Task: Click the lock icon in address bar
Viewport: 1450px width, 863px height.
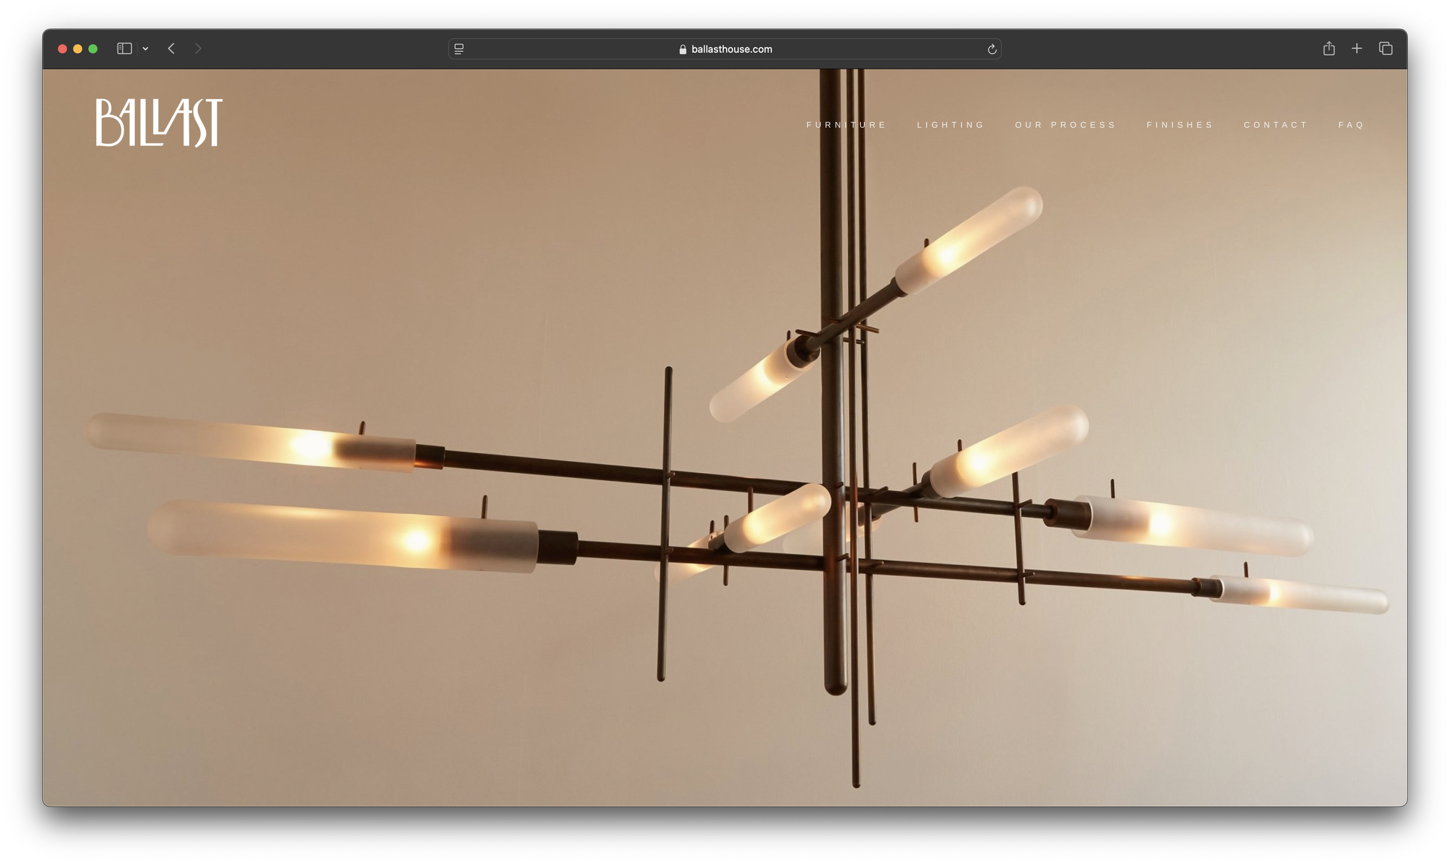Action: [x=683, y=49]
